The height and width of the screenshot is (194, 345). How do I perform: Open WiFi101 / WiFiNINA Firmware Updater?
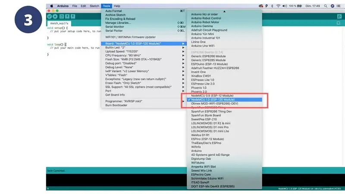[x=144, y=37]
